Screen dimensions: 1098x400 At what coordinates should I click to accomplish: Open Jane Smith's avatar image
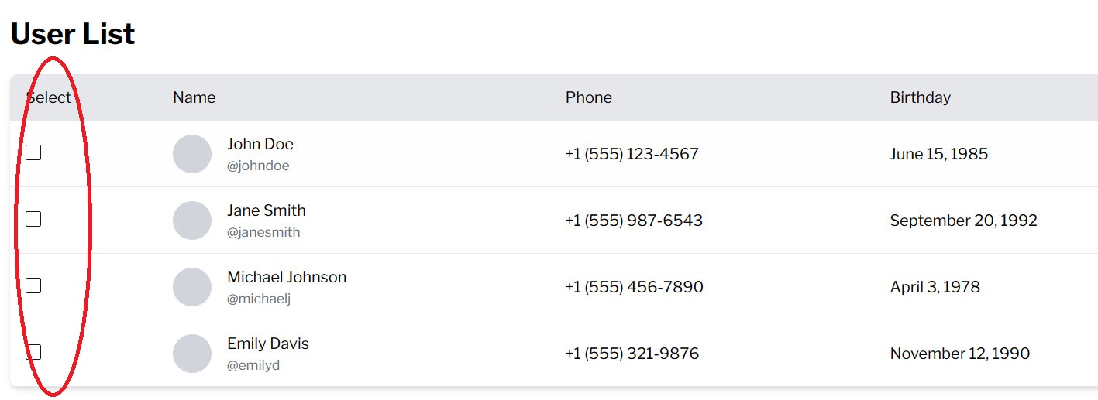[192, 221]
